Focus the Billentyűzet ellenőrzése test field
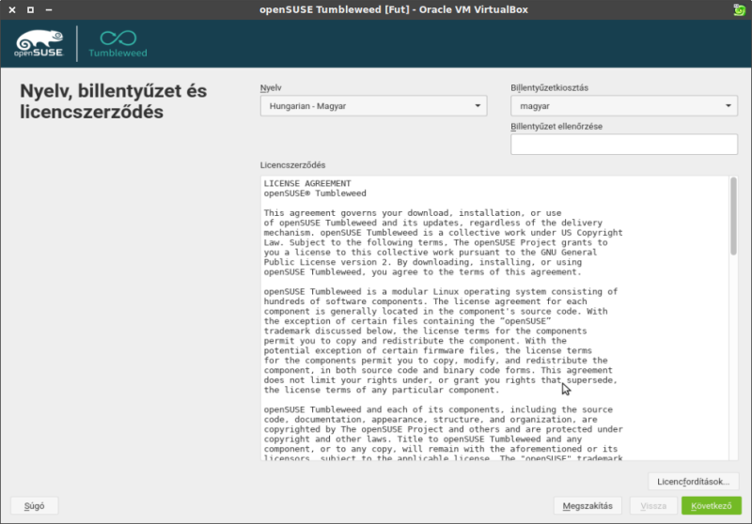Image resolution: width=752 pixels, height=524 pixels. pyautogui.click(x=624, y=145)
